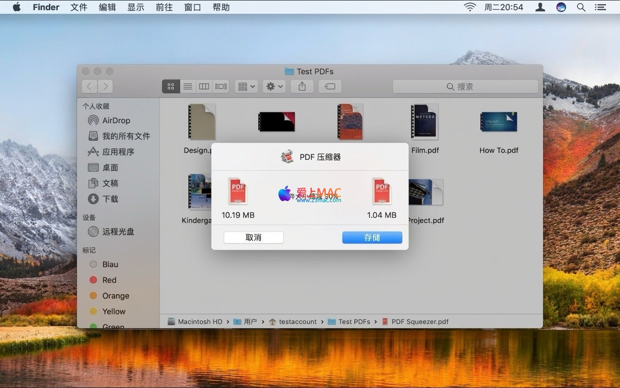Click the 存储 save button
This screenshot has height=388, width=620.
click(x=372, y=238)
